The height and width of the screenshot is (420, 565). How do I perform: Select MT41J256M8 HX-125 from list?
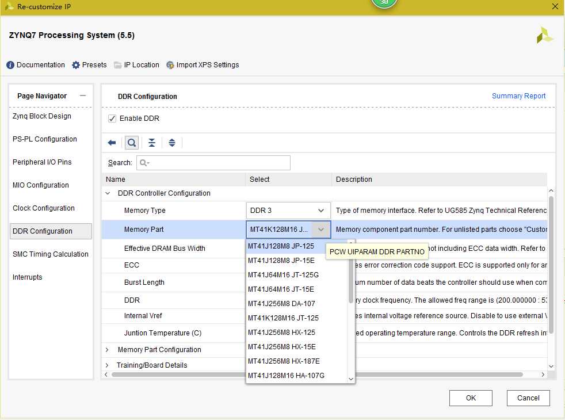tap(296, 333)
